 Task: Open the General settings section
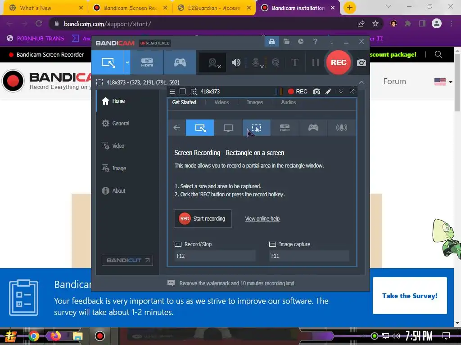128,123
